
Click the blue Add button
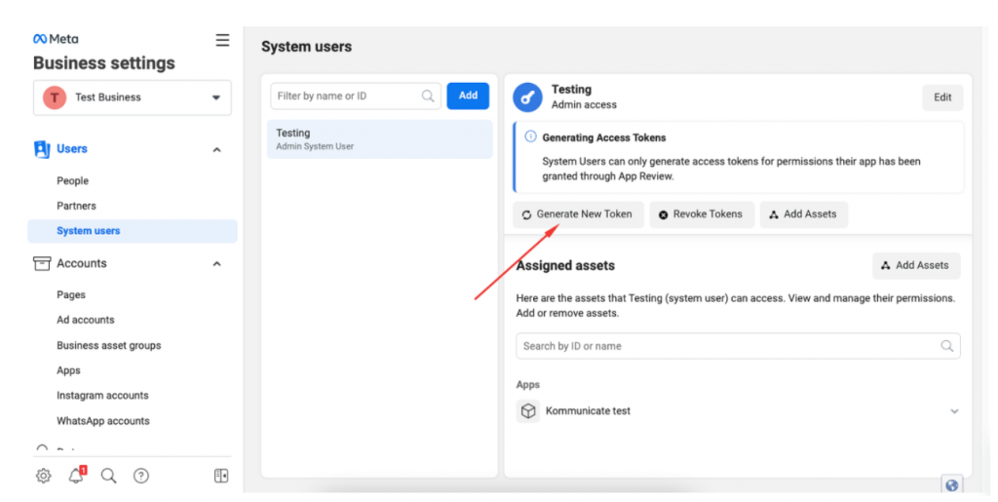click(x=468, y=96)
